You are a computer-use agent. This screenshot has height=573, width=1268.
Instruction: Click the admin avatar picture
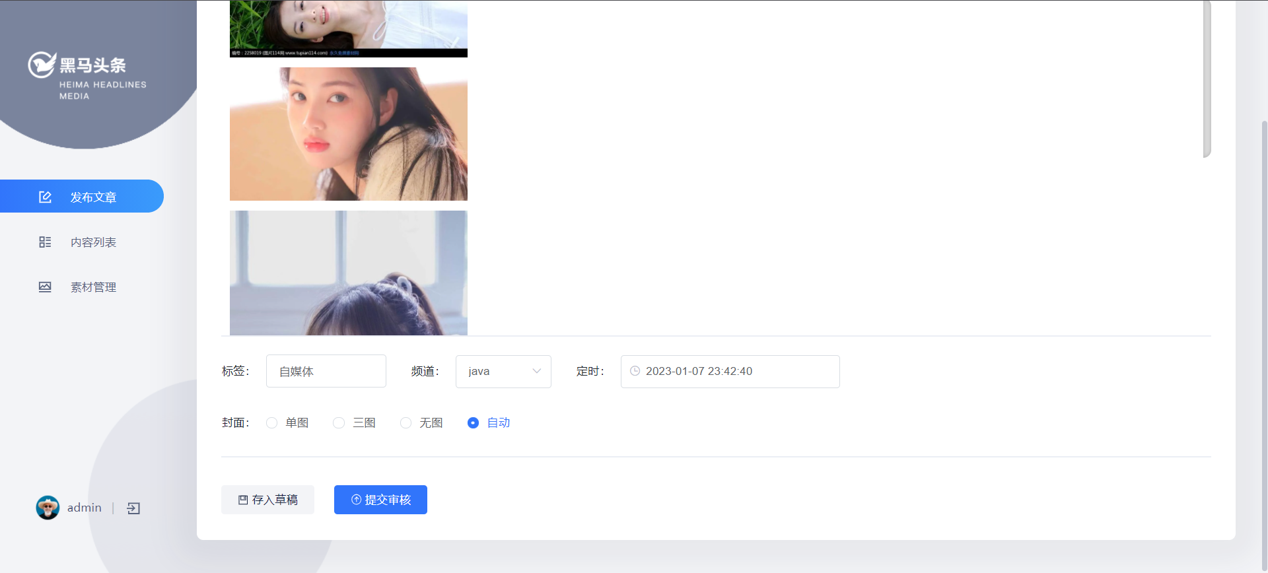(x=48, y=508)
